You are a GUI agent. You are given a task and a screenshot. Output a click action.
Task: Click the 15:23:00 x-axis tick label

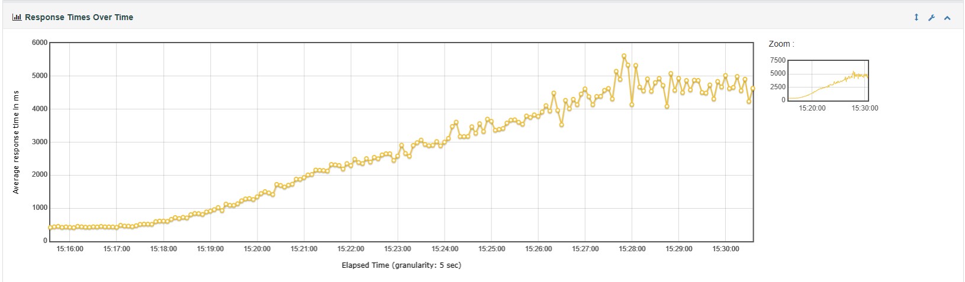[x=398, y=249]
